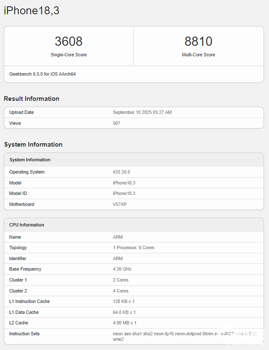Screen dimensions: 269x350
Task: Select the 4.00 MB x 1 value
Action: coord(124,323)
